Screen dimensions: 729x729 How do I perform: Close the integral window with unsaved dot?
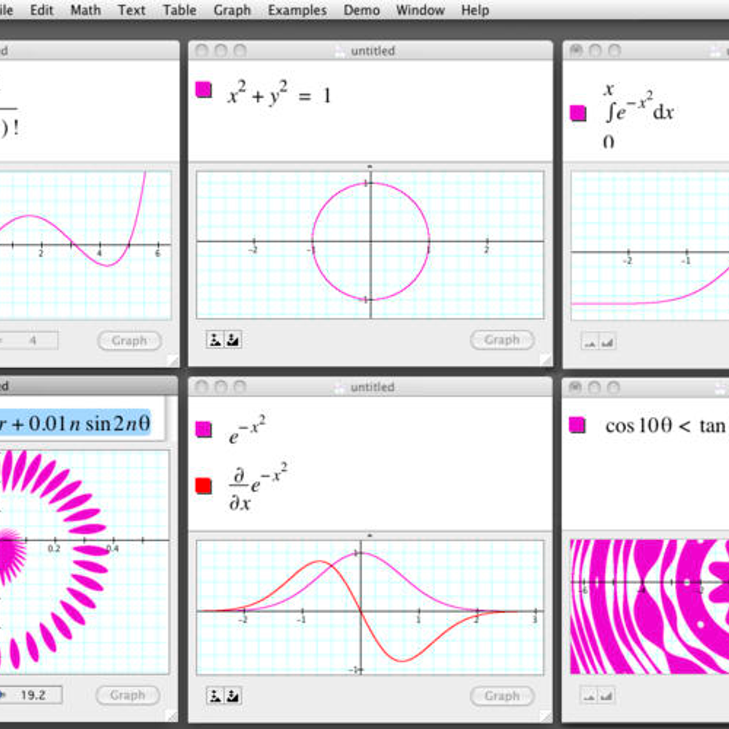tap(575, 50)
